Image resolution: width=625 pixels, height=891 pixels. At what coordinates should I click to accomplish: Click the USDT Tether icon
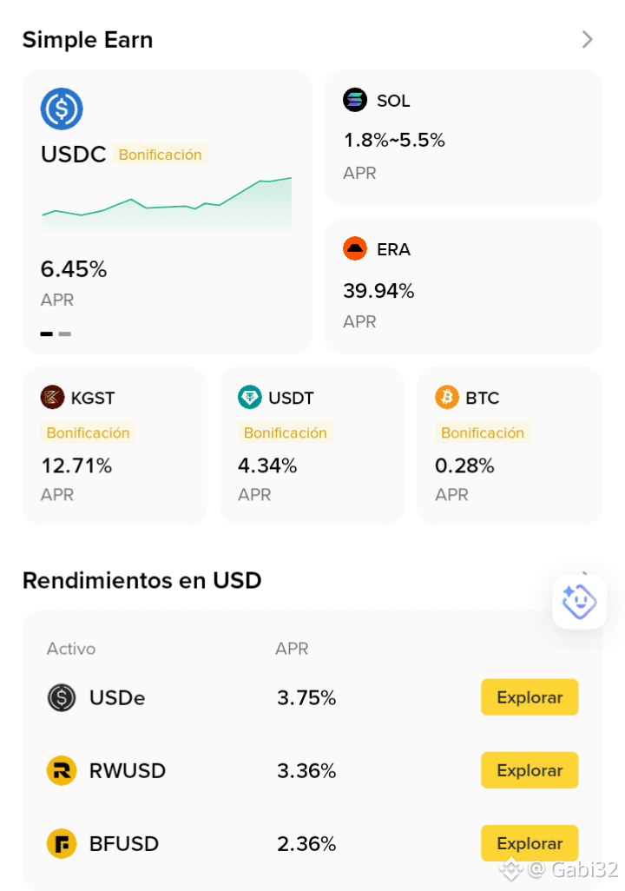(x=249, y=397)
